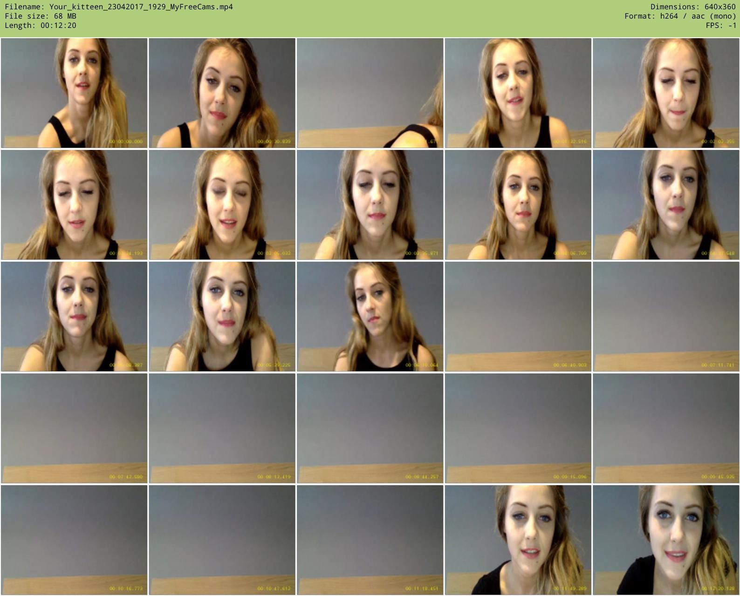Click the yellow 00:07:42.580 timestamp overlay

126,477
